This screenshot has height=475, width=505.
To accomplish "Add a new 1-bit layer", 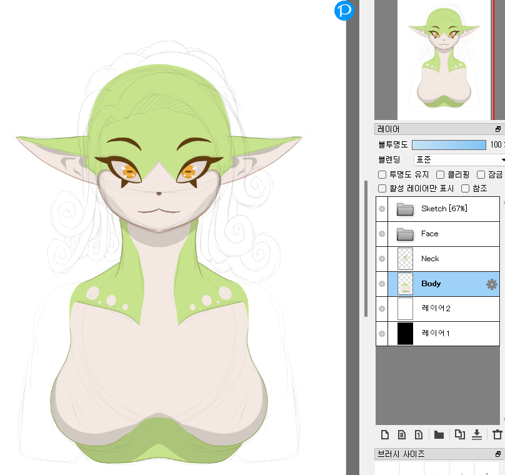I will (x=419, y=434).
